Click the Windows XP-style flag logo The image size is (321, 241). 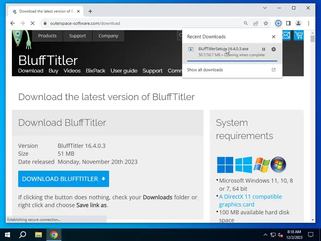tap(262, 165)
